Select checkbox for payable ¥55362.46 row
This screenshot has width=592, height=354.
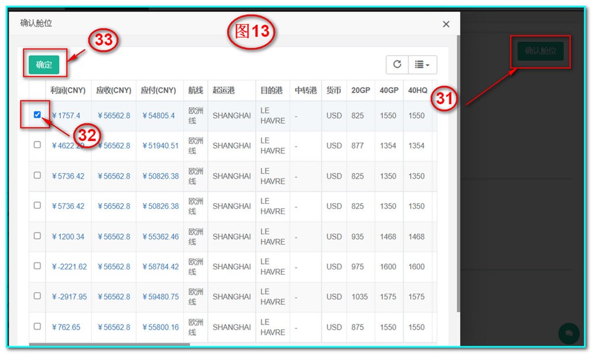tap(37, 236)
